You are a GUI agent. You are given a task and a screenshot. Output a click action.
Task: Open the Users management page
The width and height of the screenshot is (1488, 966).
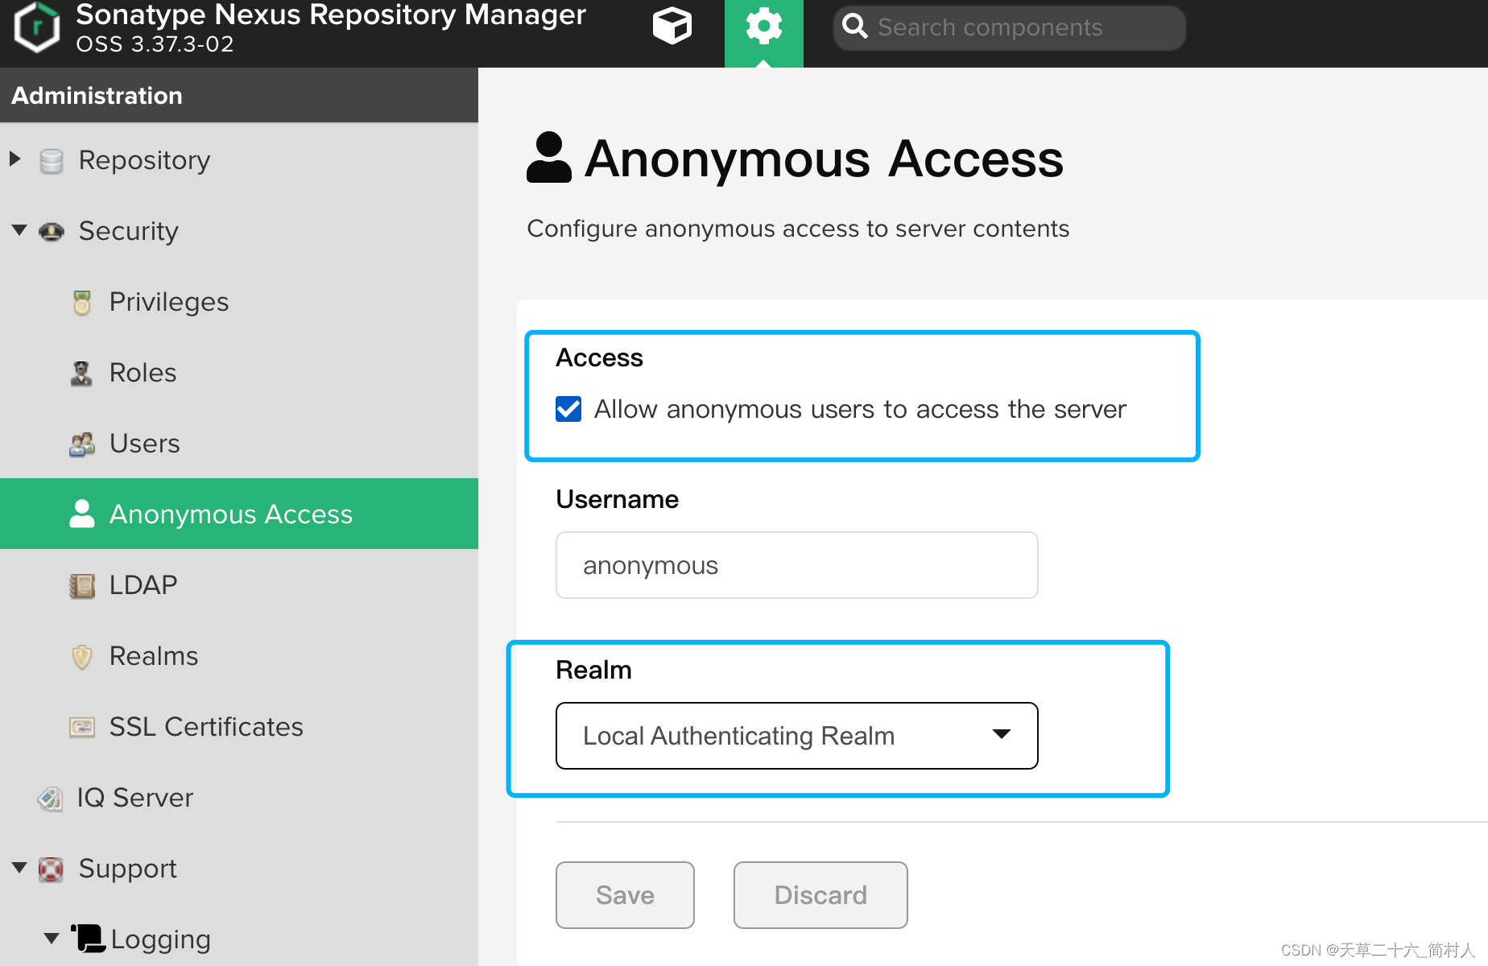(x=144, y=443)
